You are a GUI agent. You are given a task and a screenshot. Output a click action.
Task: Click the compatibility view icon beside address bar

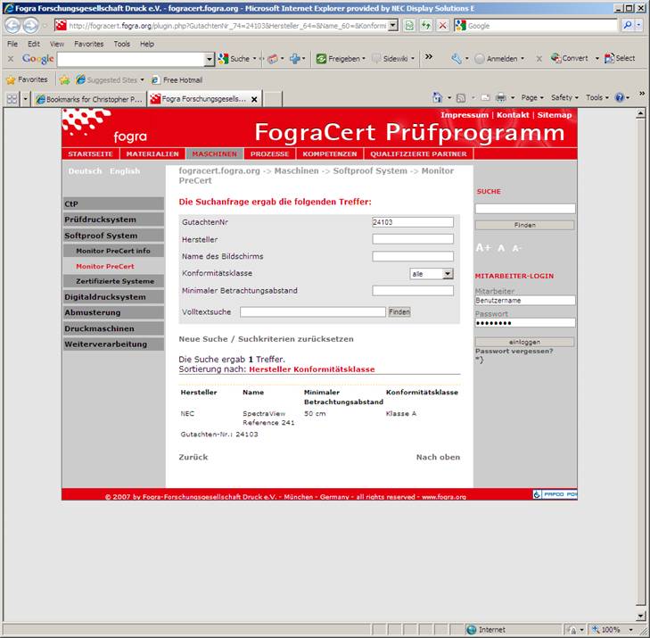coord(409,26)
